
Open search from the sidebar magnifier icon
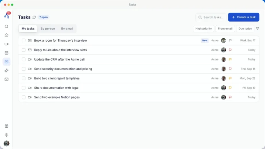7,26
